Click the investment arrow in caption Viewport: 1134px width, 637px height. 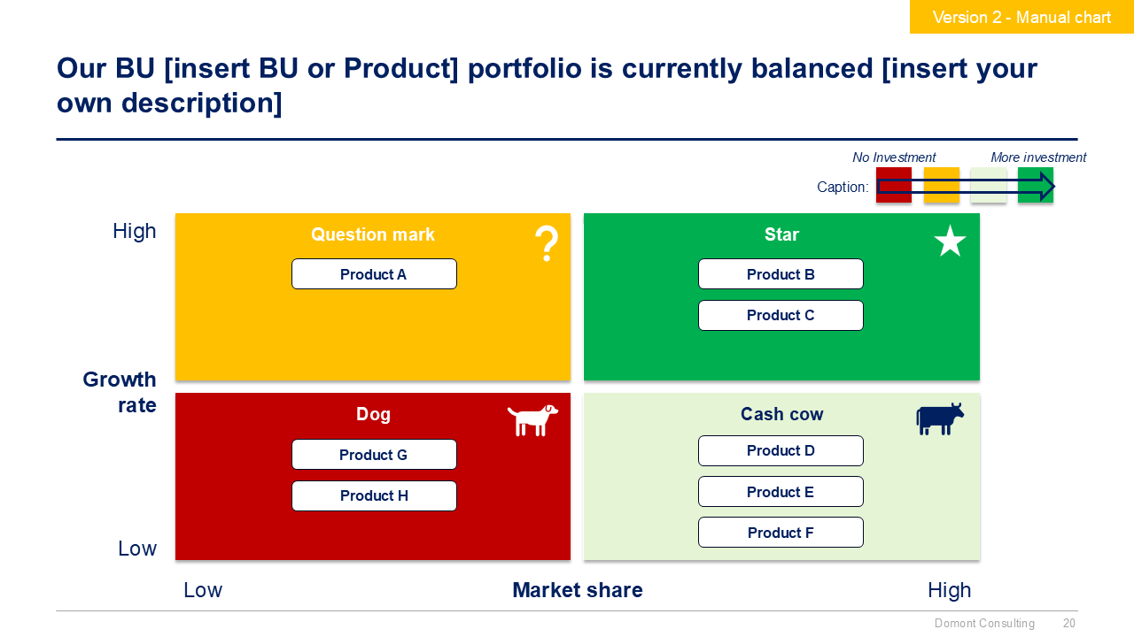[x=965, y=186]
